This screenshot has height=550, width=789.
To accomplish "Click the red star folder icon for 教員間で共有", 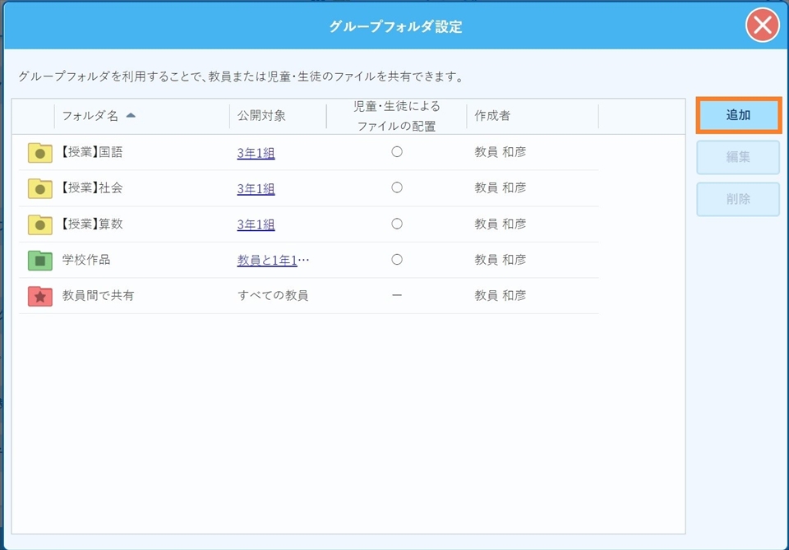I will point(39,296).
